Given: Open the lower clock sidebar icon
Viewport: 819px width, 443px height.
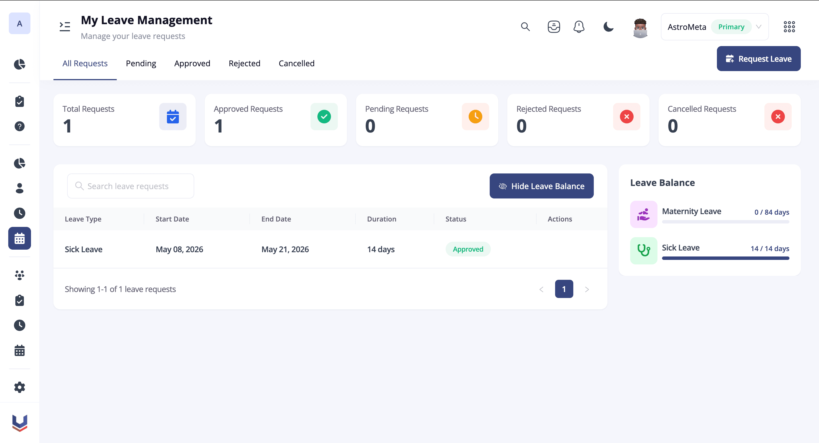Looking at the screenshot, I should tap(19, 325).
